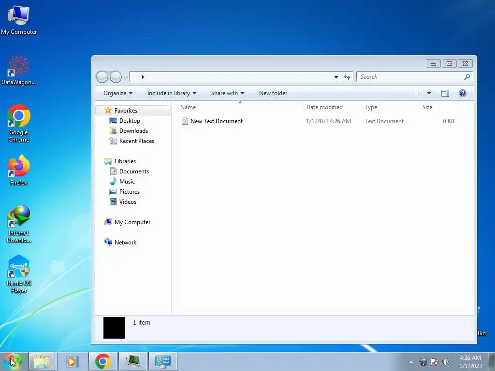Click the magnifier search icon
The width and height of the screenshot is (495, 371).
point(467,77)
